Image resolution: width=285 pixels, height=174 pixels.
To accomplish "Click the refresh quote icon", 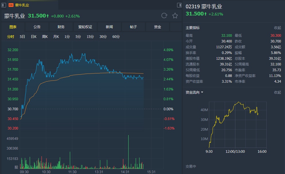I will pos(164,16).
